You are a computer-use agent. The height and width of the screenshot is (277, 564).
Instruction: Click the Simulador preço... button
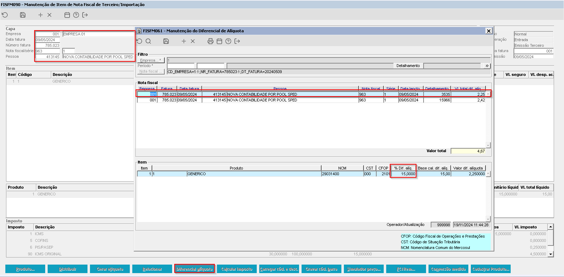point(364,269)
